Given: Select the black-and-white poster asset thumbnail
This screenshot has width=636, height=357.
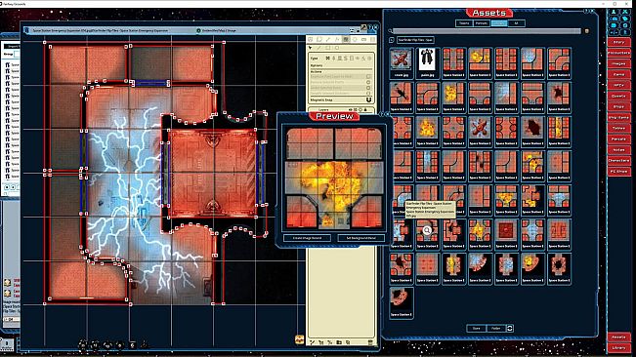Looking at the screenshot, I should click(x=427, y=62).
